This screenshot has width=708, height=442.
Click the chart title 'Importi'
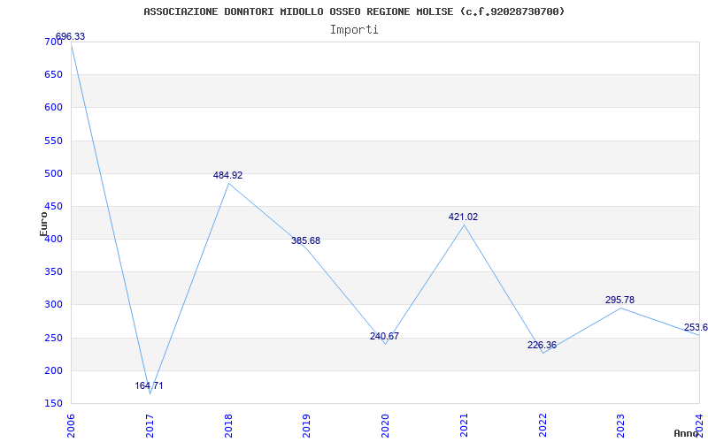coord(354,30)
